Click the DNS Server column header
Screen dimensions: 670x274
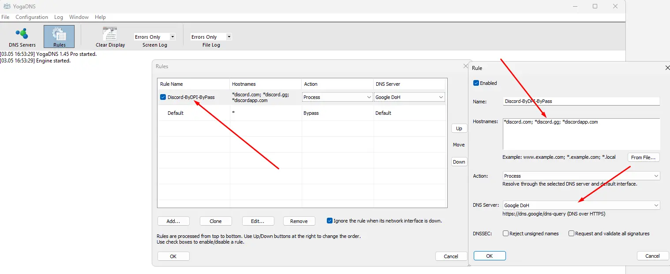(409, 84)
